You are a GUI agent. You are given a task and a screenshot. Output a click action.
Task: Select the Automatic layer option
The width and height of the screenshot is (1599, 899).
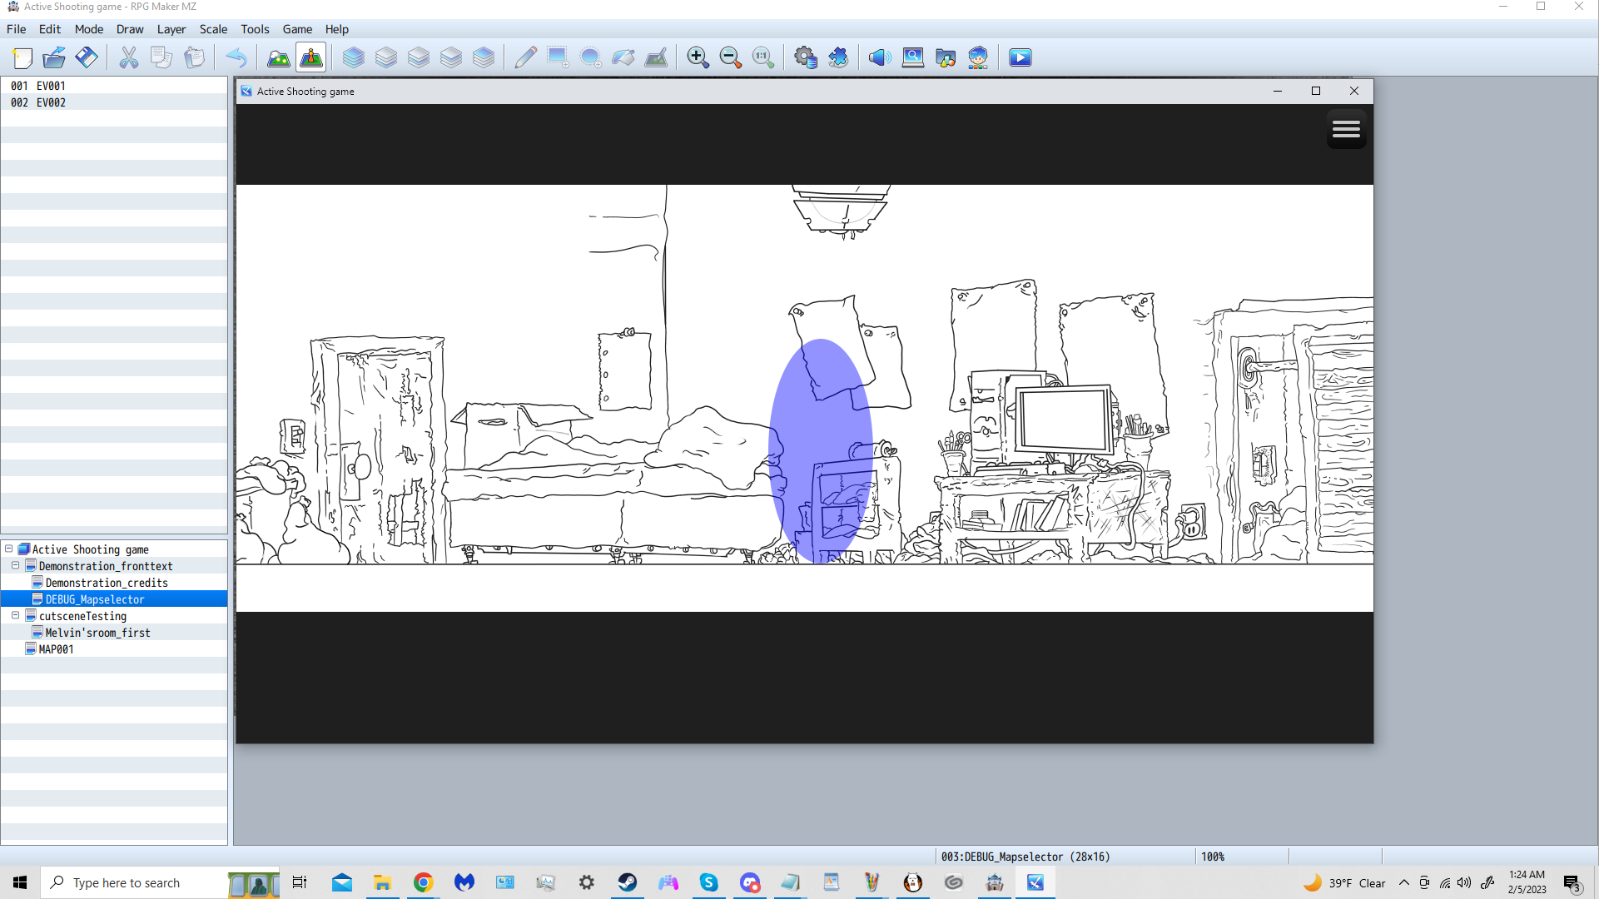click(354, 57)
